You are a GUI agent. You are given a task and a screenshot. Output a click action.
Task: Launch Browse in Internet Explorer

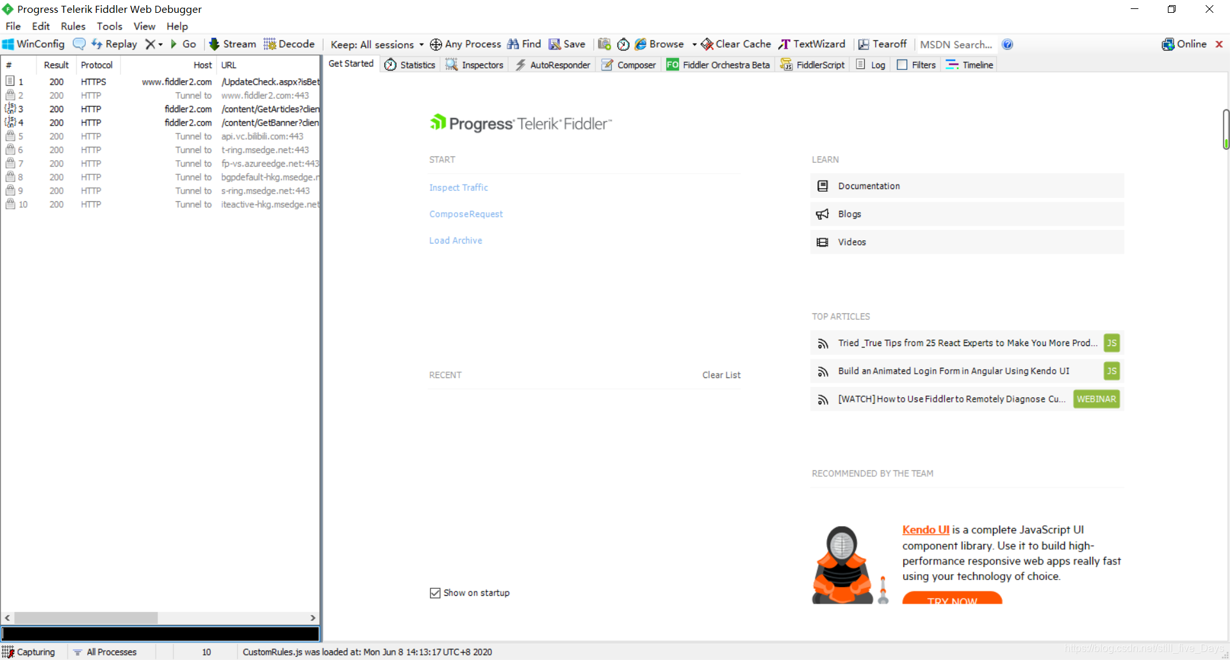659,44
